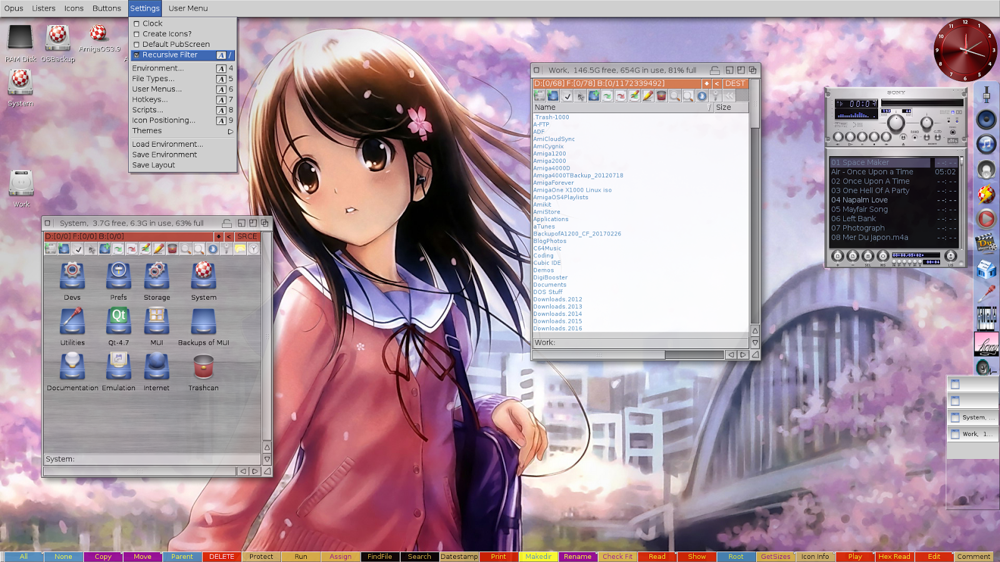The width and height of the screenshot is (1000, 562).
Task: Toggle the Default PubScreen checkbox
Action: coord(136,45)
